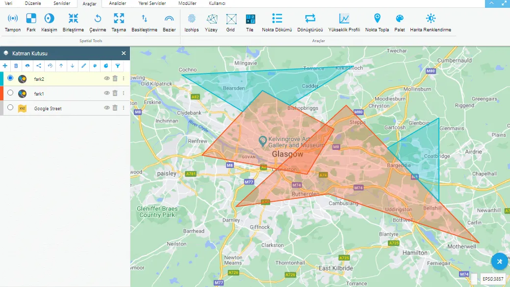Screen dimensions: 510x287
Task: Click the pie chart icon in layer toolbar
Action: (106, 66)
